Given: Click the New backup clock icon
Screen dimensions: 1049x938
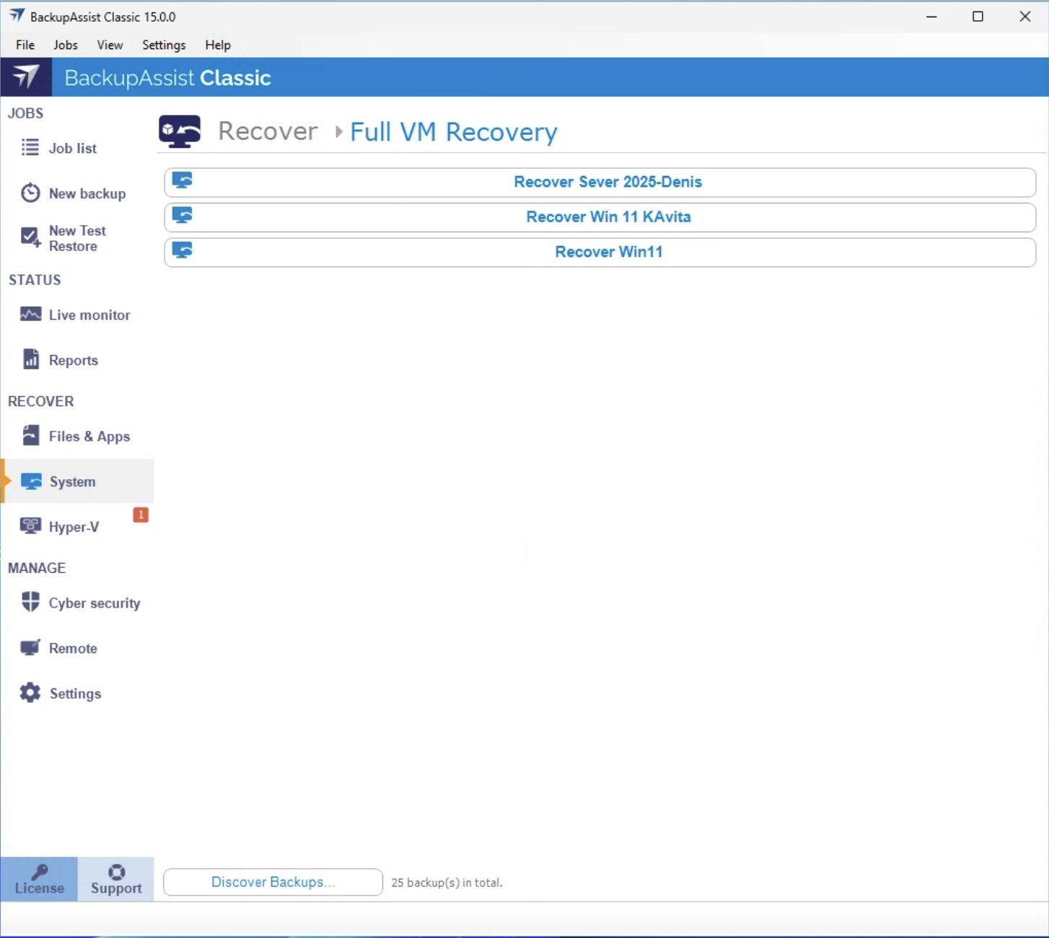Looking at the screenshot, I should [30, 193].
